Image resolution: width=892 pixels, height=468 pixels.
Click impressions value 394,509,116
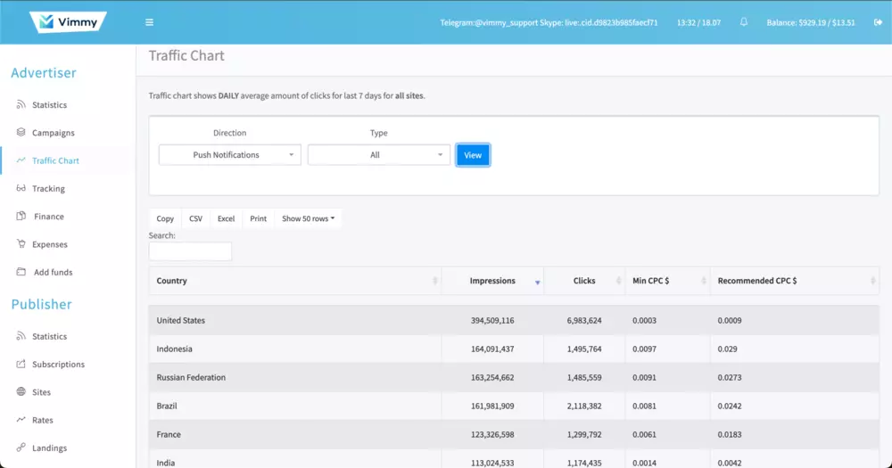coord(492,320)
